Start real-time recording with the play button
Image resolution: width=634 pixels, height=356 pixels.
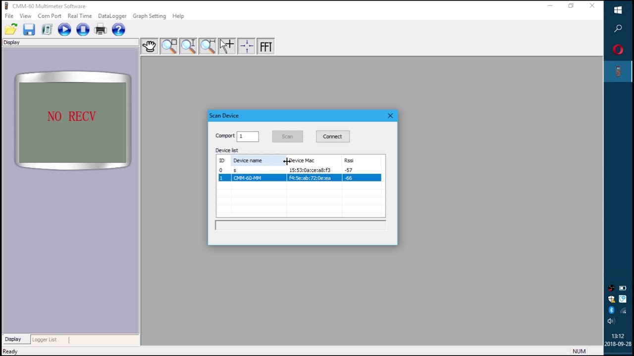point(64,30)
